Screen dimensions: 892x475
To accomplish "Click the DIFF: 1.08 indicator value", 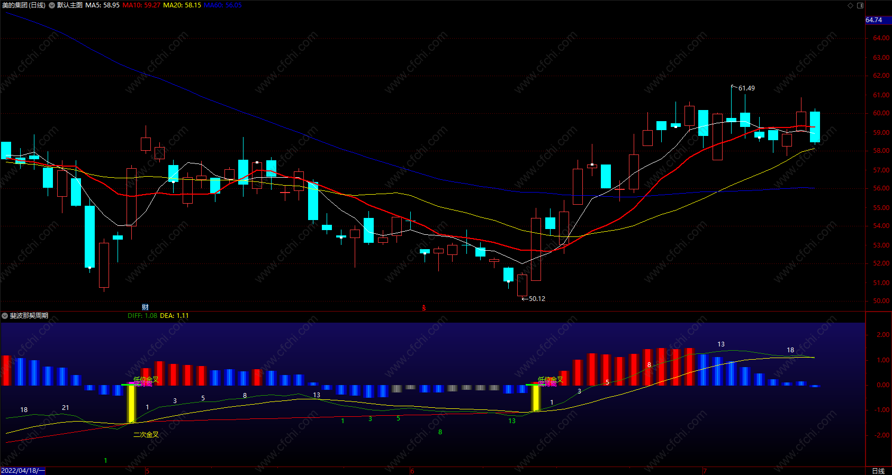I will point(142,316).
